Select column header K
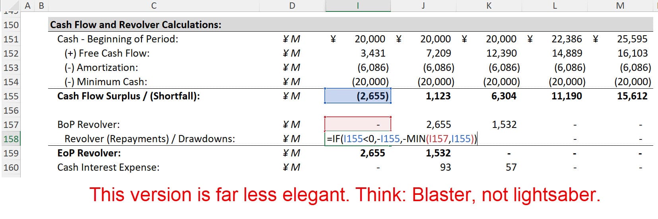 (x=489, y=6)
